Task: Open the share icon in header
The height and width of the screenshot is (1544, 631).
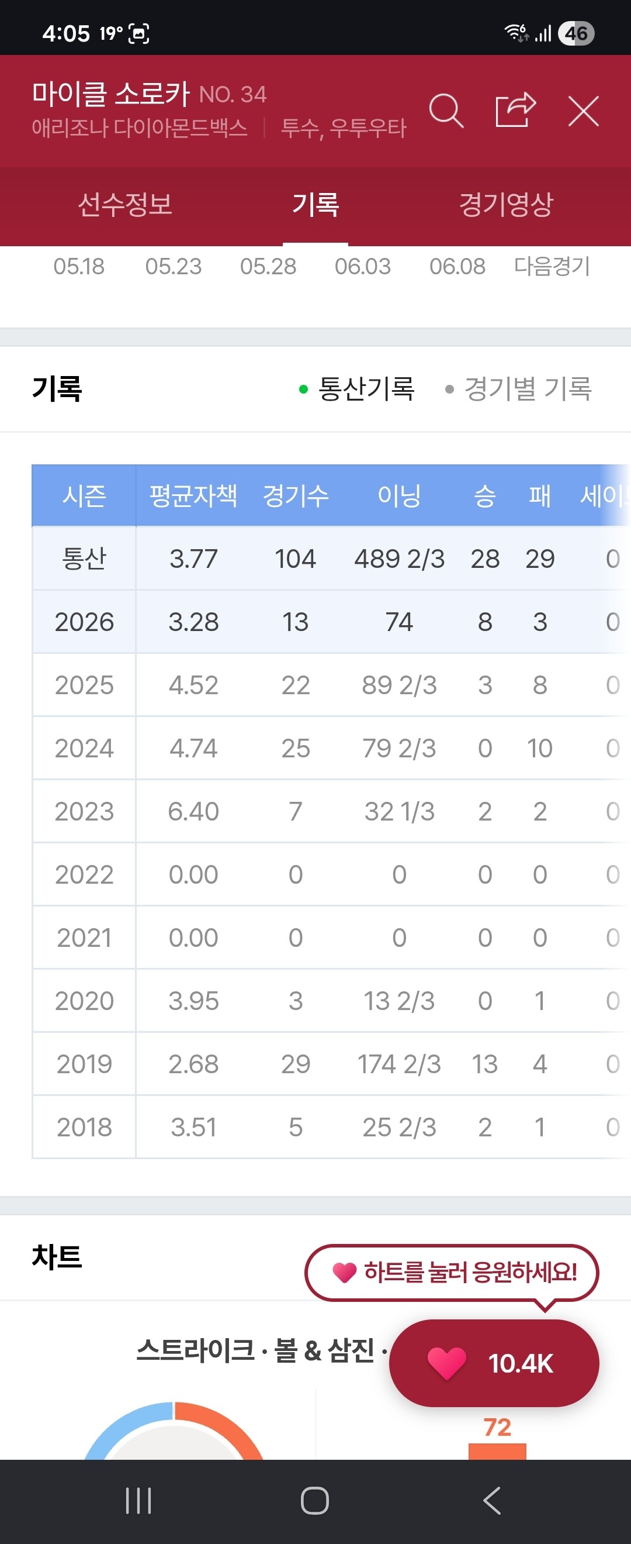Action: click(x=515, y=110)
